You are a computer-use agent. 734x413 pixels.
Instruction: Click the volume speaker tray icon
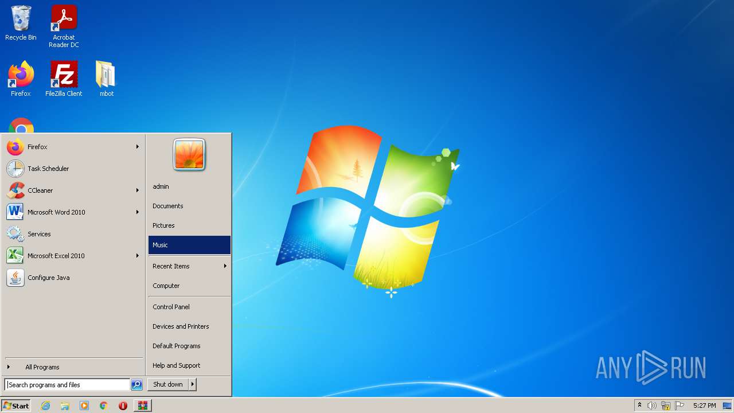[x=652, y=406]
